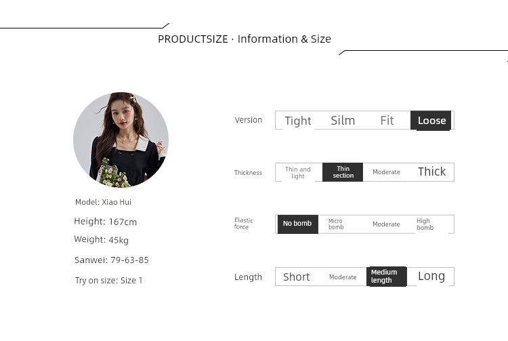Select the No bomb elasticity option
The height and width of the screenshot is (341, 508).
[297, 224]
